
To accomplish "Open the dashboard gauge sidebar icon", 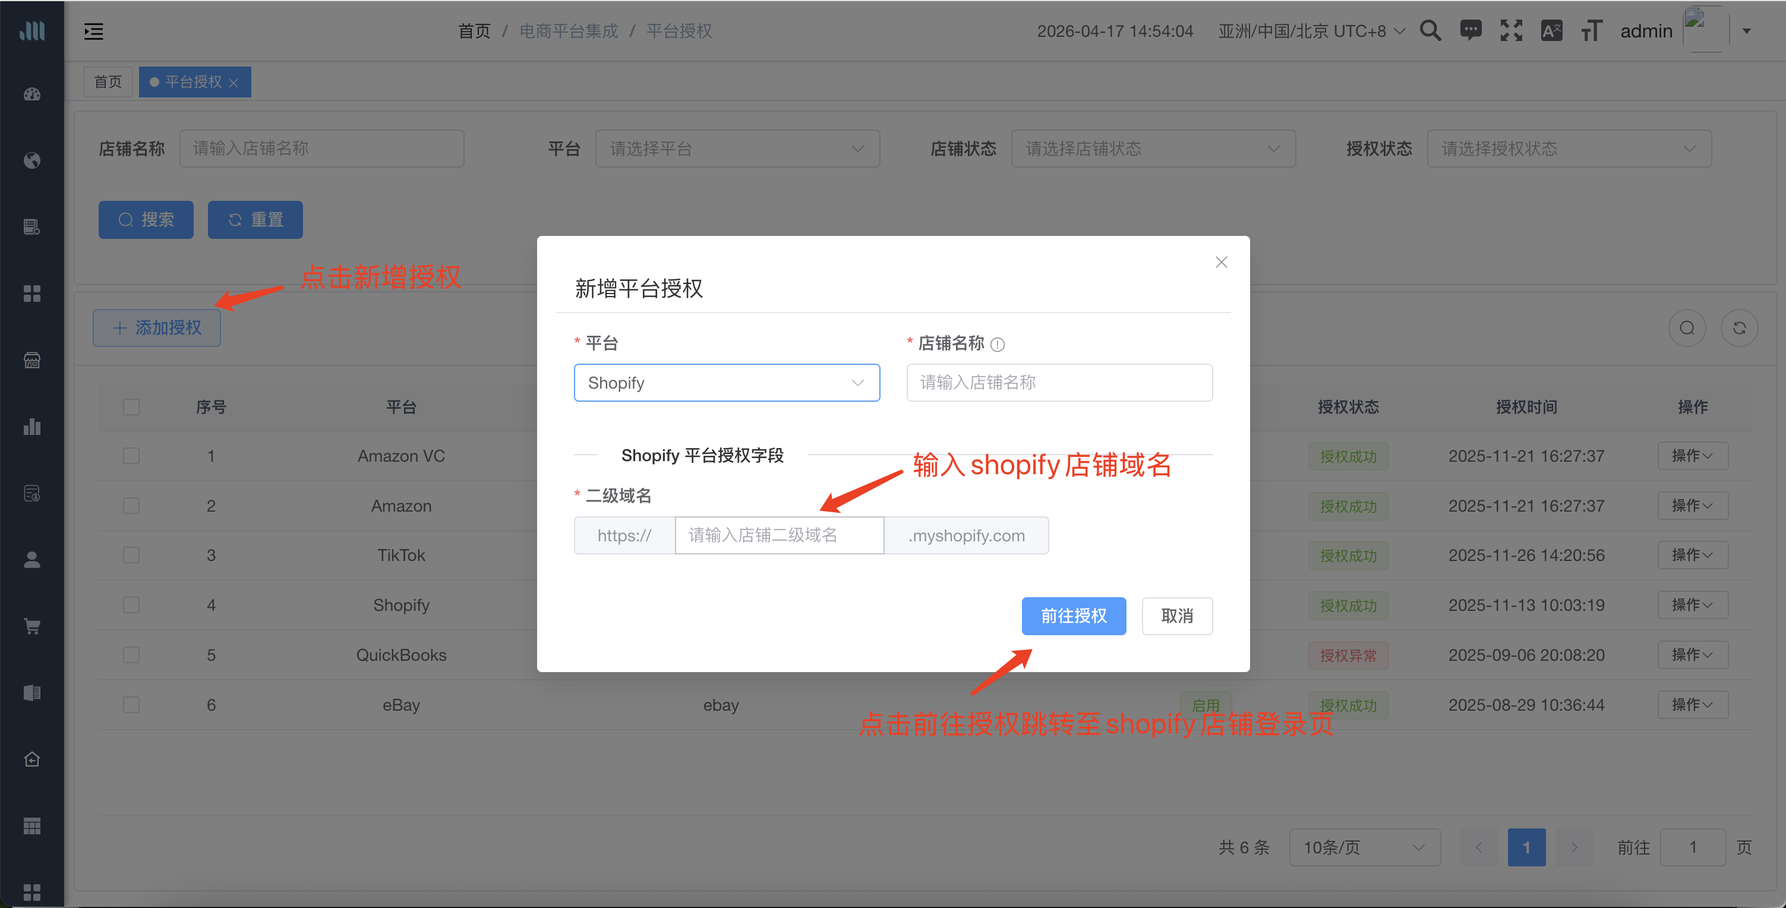I will coord(32,94).
